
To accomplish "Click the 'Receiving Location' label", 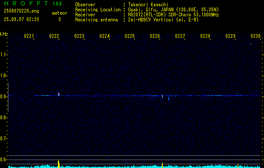I will (98, 10).
